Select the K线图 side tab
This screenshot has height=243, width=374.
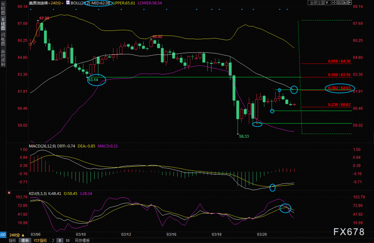pyautogui.click(x=3, y=24)
